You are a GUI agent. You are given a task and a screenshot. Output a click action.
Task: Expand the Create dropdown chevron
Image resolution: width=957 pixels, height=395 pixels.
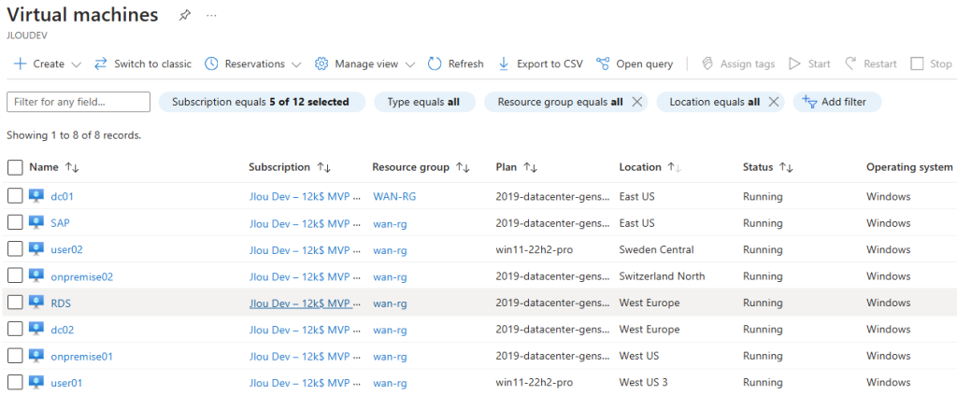(x=77, y=64)
